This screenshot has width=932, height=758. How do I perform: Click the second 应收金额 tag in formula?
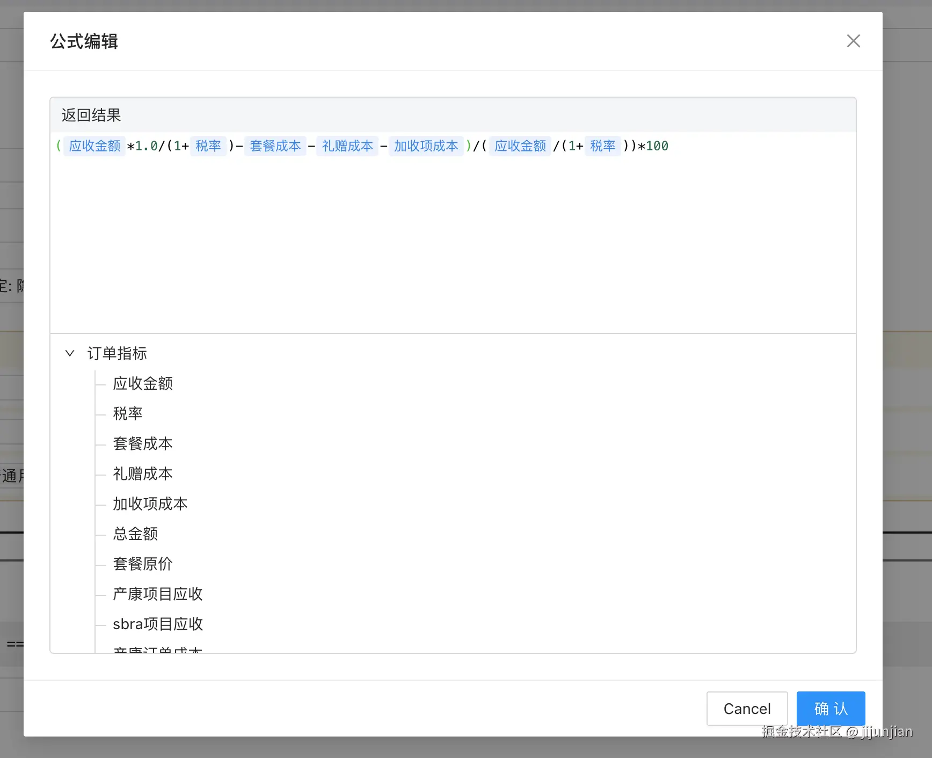click(x=520, y=146)
